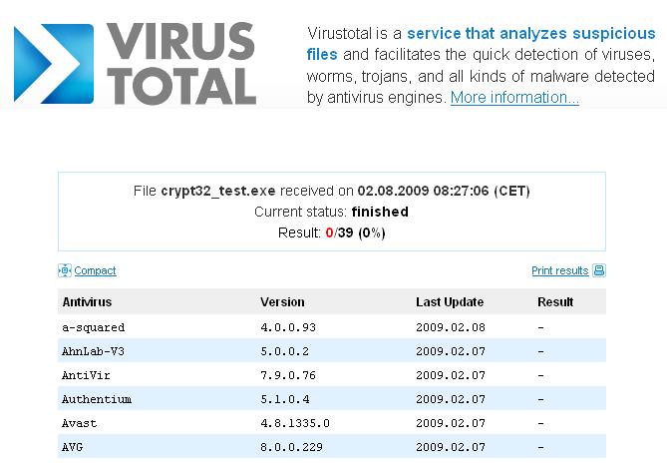Click the Last Update column header

450,302
